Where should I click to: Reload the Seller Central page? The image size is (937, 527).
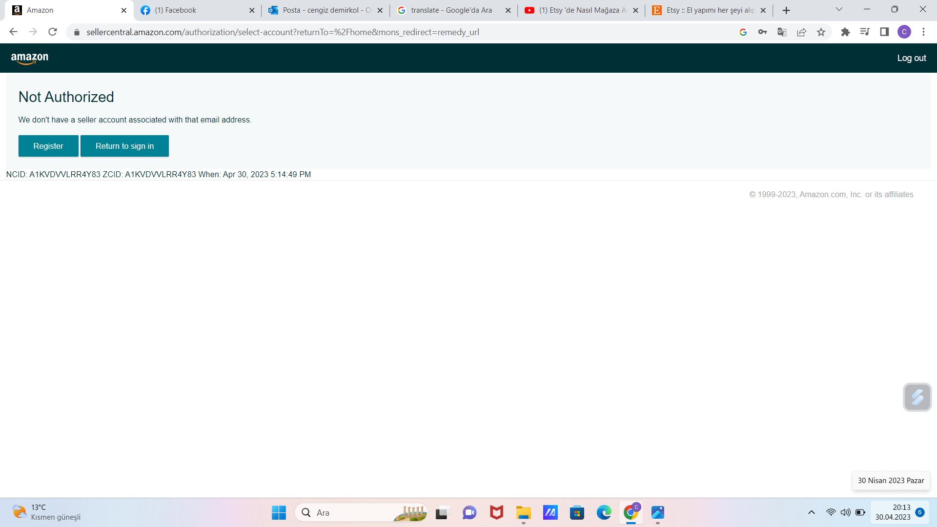tap(53, 32)
